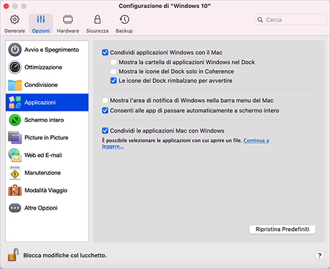Screen dimensions: 330x269
Task: Select Condivisione in the sidebar
Action: click(x=41, y=85)
